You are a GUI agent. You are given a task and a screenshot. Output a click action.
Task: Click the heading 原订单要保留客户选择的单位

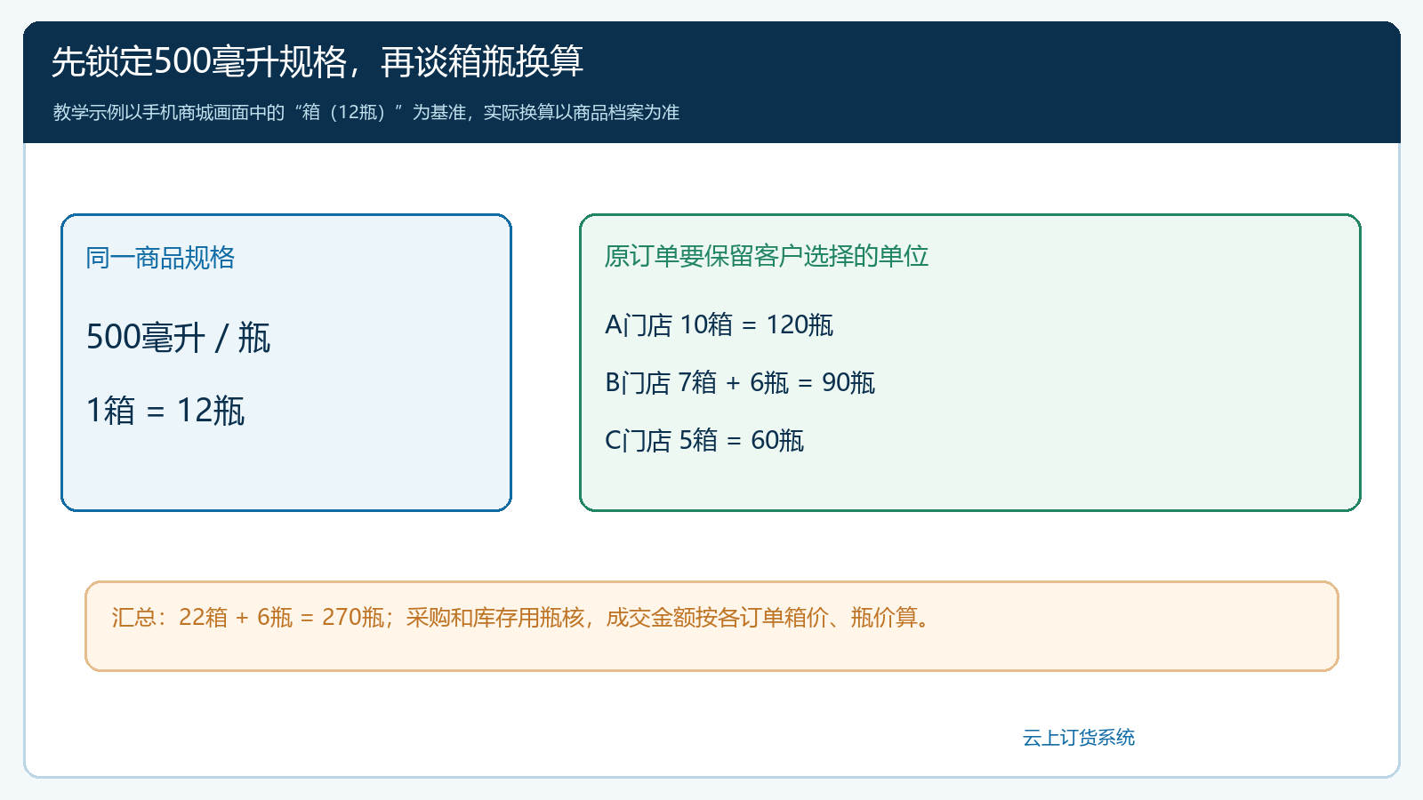tap(767, 256)
